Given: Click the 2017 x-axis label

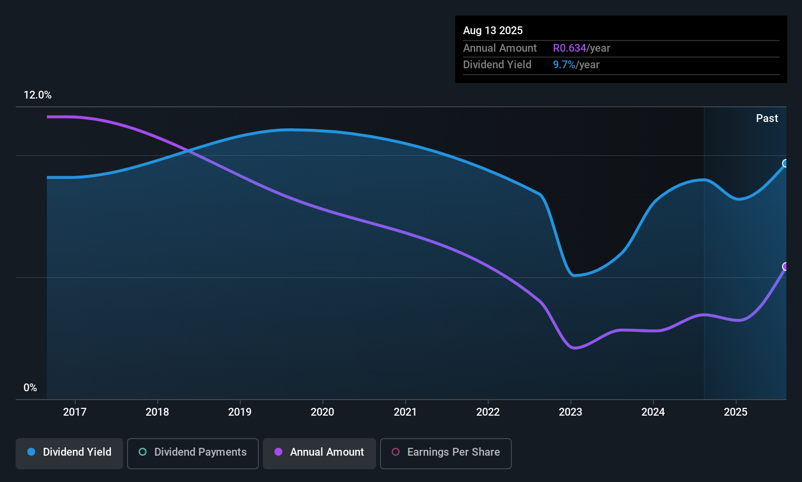Looking at the screenshot, I should pos(75,412).
